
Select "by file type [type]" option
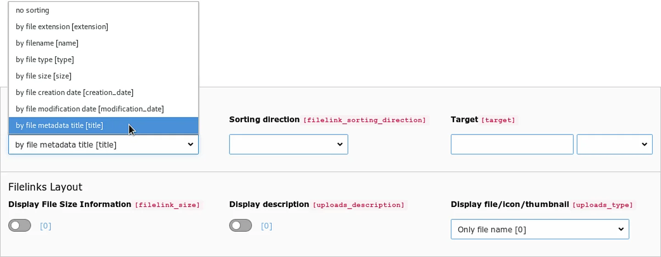(x=45, y=60)
